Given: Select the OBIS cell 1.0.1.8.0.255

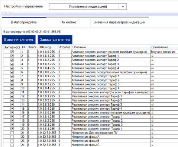Looking at the screenshot, I should pos(48,52).
